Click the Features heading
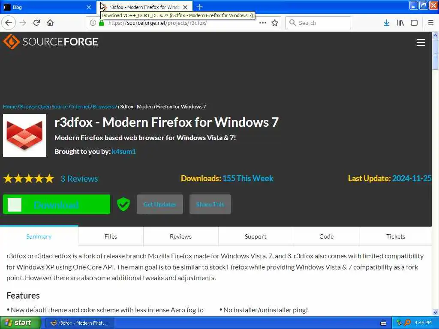Viewport: 439px width, 329px height. 23,296
